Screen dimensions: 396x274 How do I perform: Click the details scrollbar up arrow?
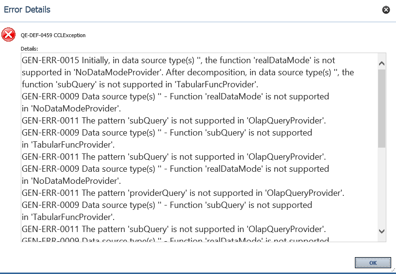tap(381, 64)
